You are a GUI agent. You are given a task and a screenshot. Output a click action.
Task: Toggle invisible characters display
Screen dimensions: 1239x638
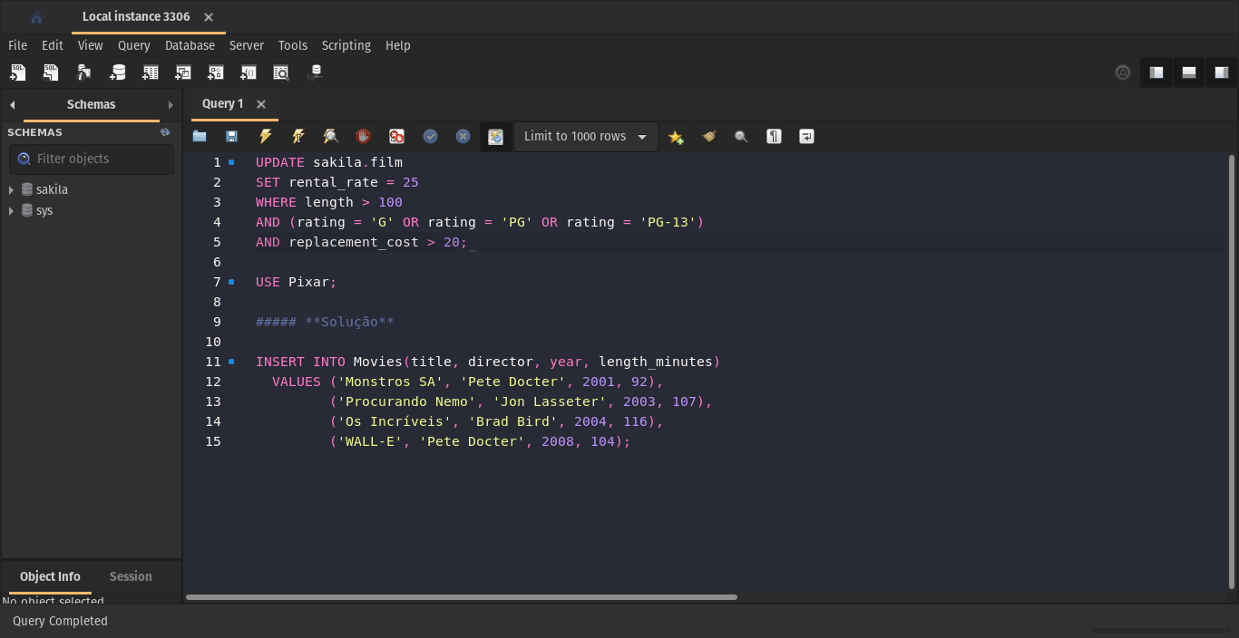774,136
